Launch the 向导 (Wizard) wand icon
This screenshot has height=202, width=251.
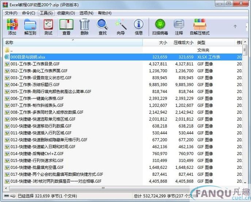tap(121, 24)
